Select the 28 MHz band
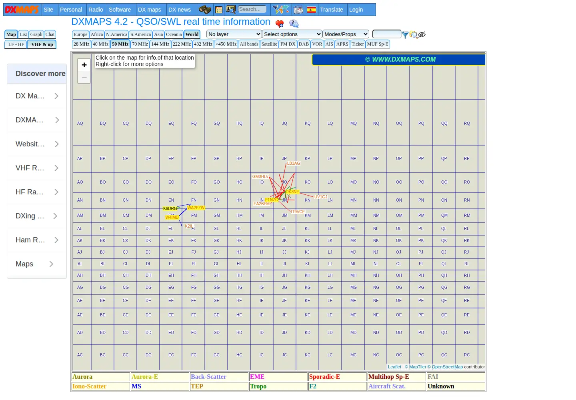576x400 pixels. (81, 44)
